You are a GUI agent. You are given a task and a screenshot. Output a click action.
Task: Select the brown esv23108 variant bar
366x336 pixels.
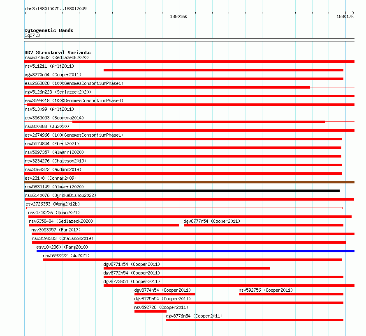pyautogui.click(x=189, y=182)
